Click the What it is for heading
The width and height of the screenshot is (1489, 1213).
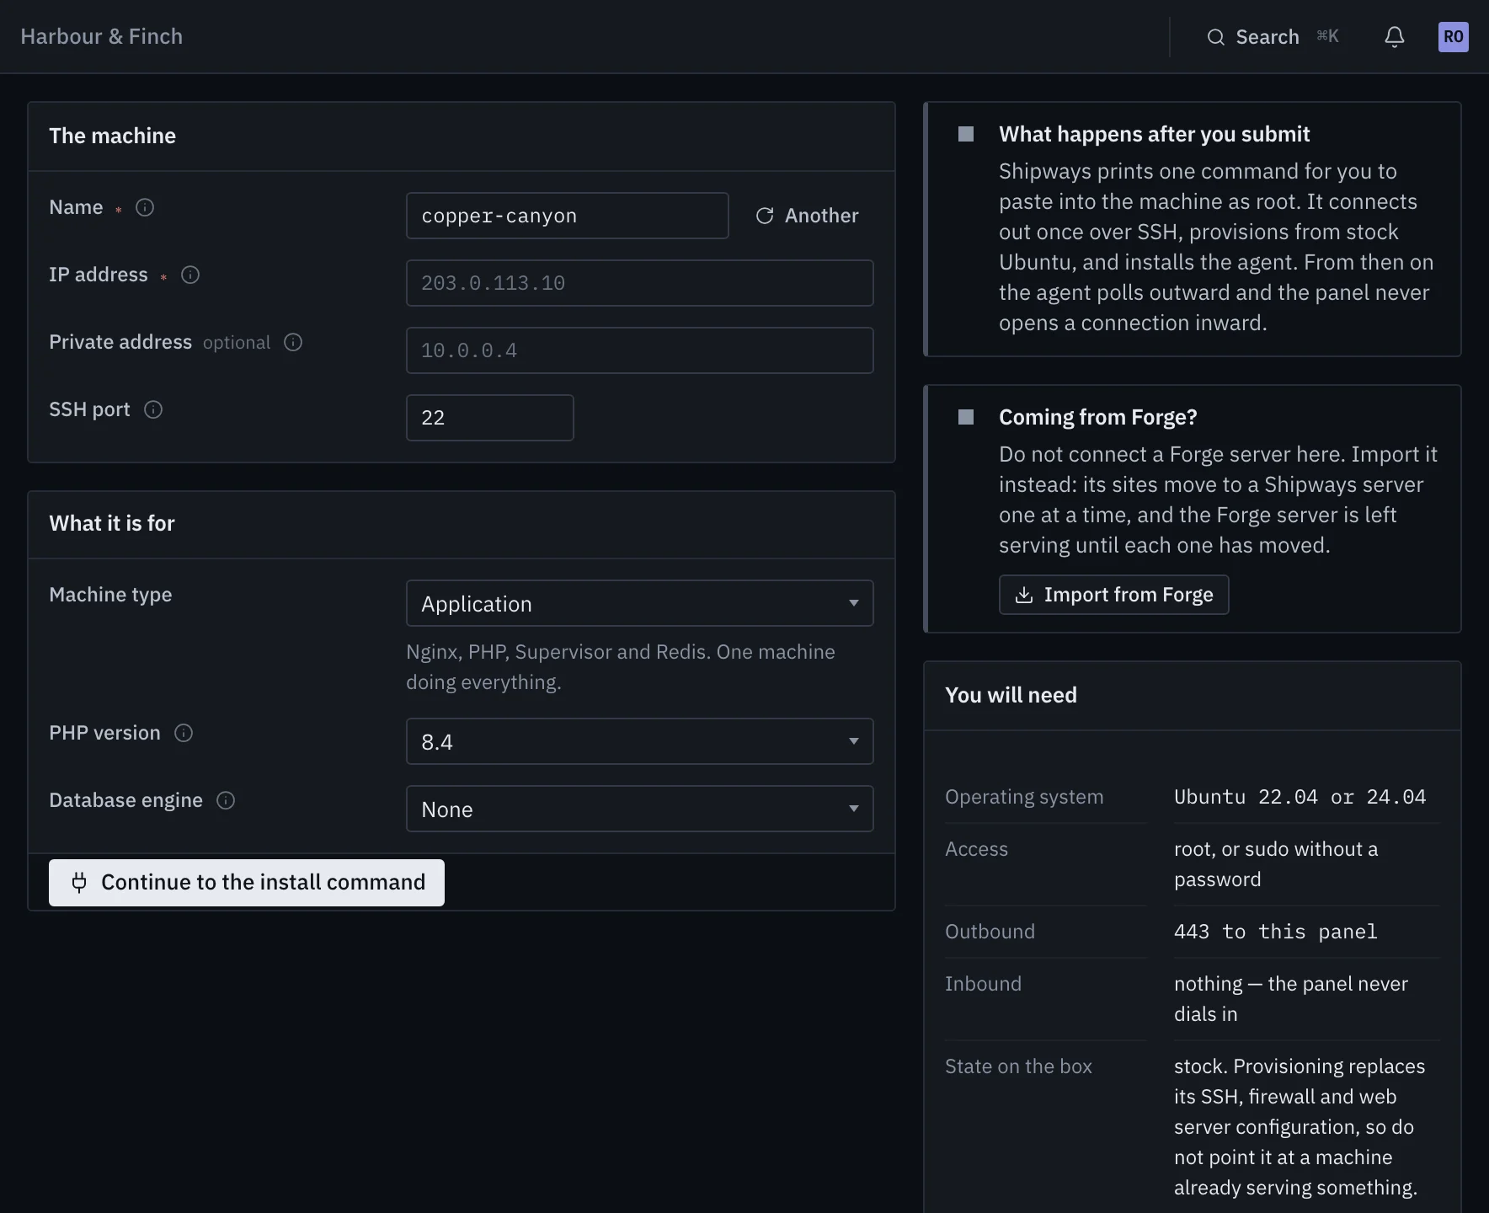pos(112,523)
